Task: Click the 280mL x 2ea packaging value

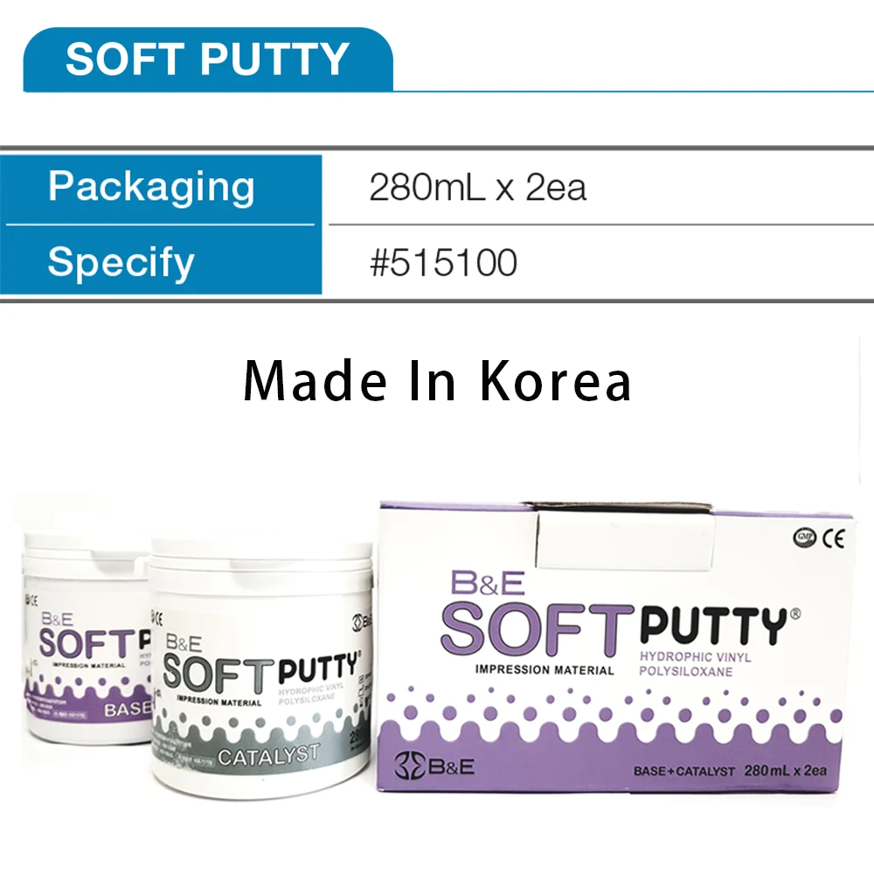Action: tap(478, 188)
